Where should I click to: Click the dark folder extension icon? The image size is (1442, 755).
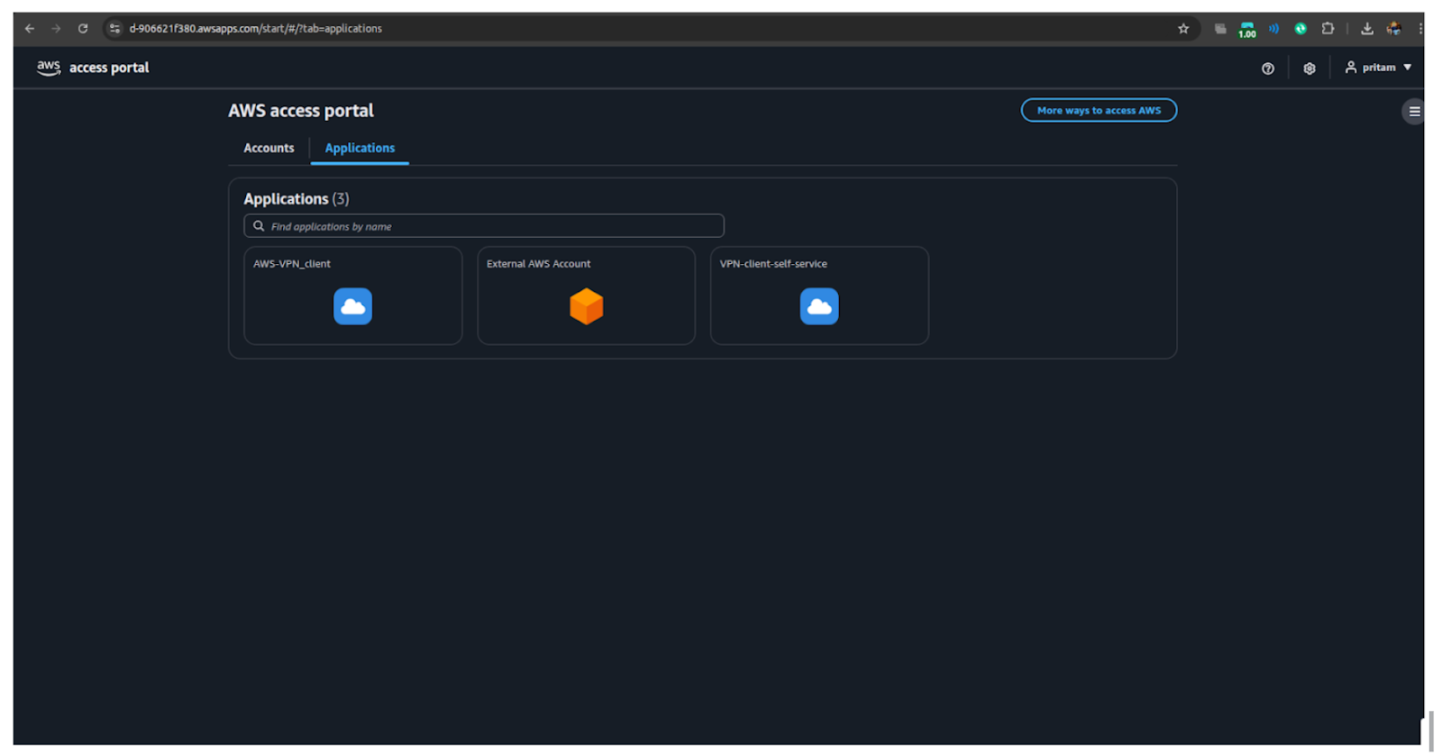coord(1220,29)
